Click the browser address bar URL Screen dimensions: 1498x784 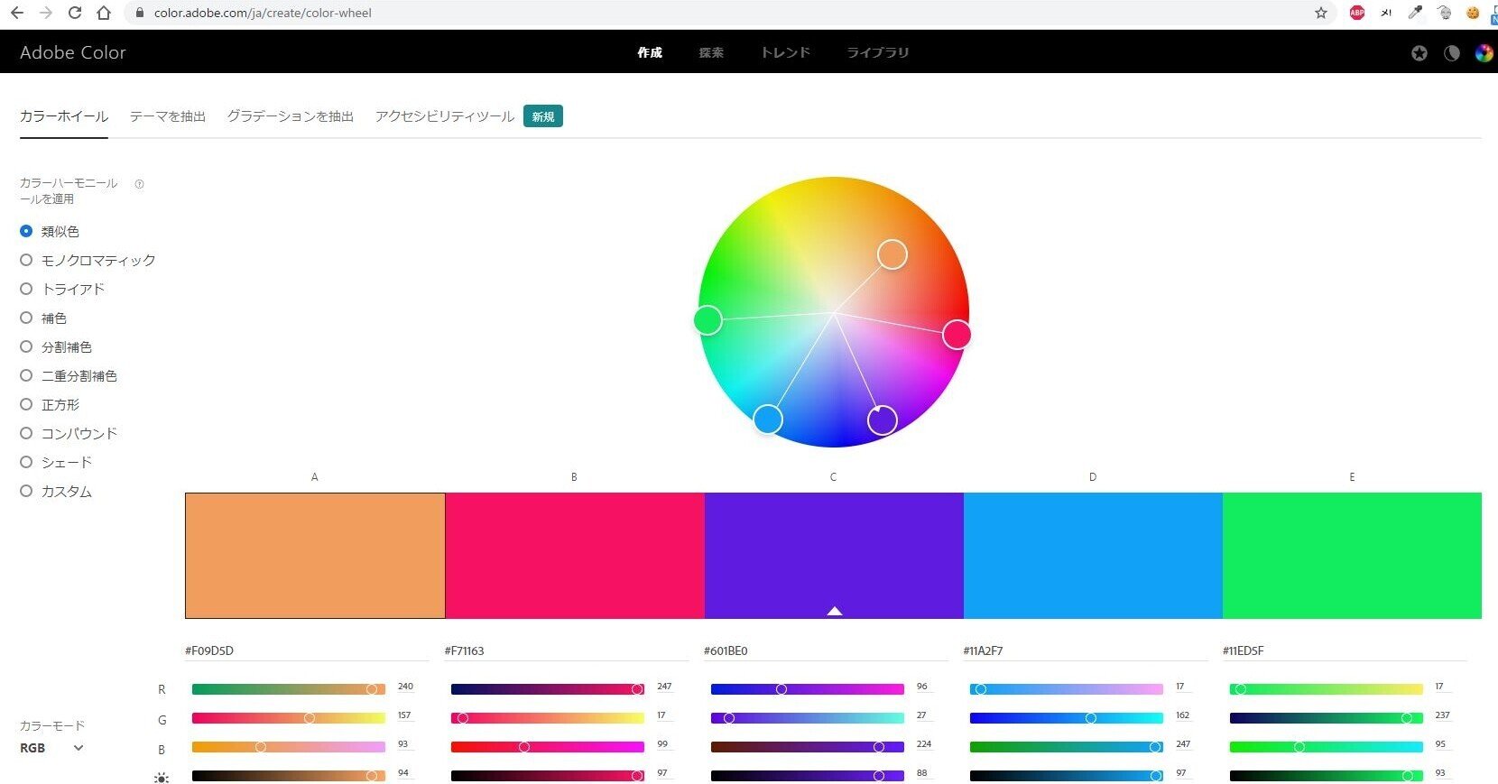[263, 13]
